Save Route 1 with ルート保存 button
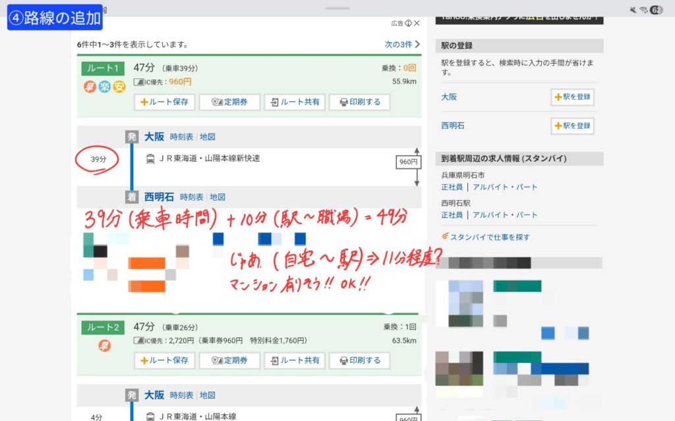 [164, 102]
